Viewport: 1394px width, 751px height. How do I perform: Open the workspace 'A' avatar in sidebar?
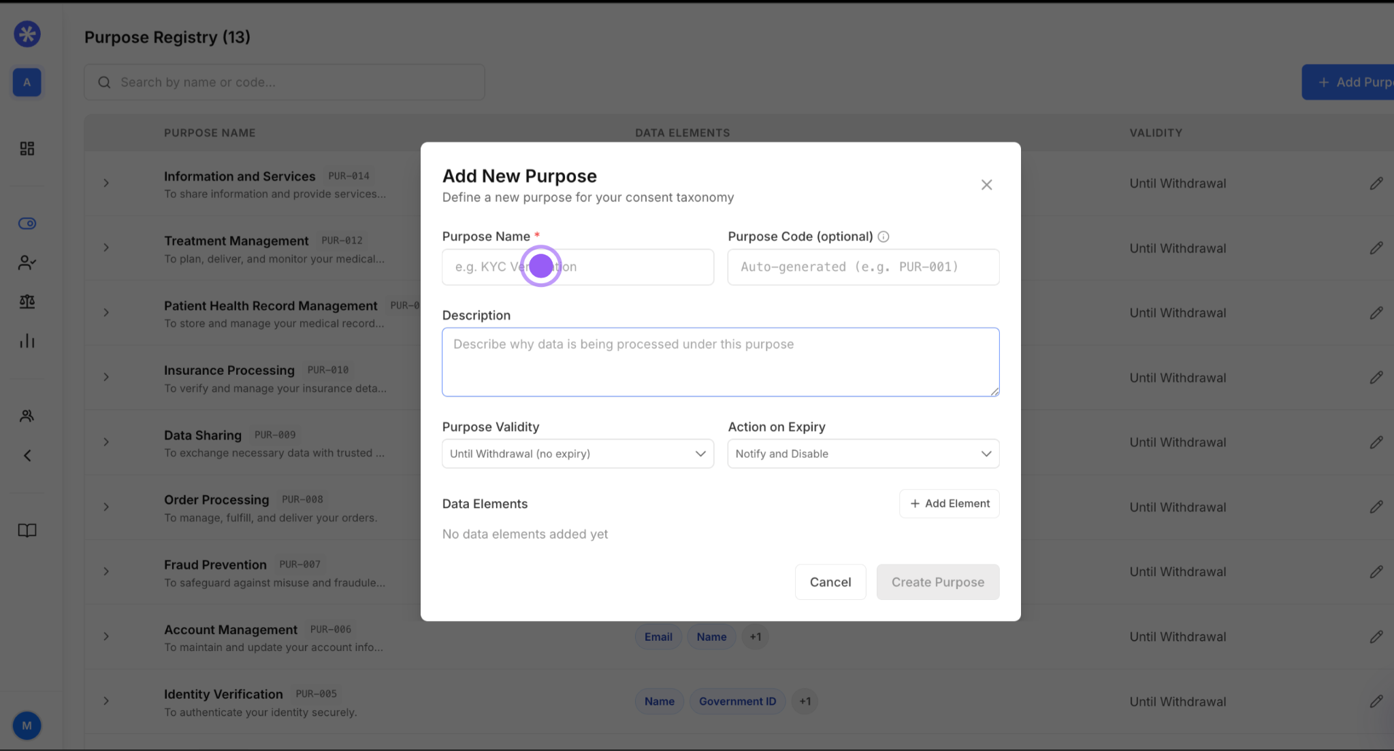[27, 82]
